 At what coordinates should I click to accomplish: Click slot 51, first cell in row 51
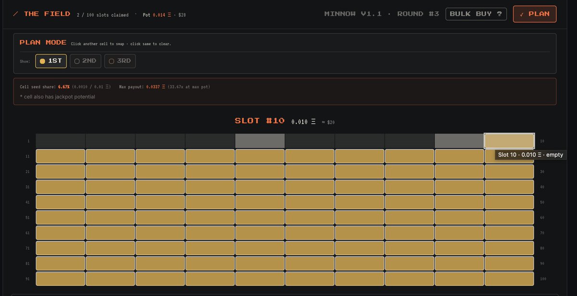click(x=61, y=218)
